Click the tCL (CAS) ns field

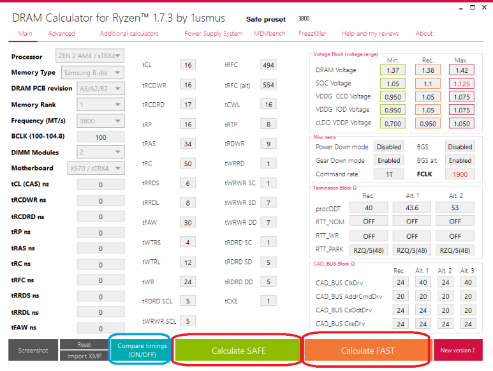(101, 185)
